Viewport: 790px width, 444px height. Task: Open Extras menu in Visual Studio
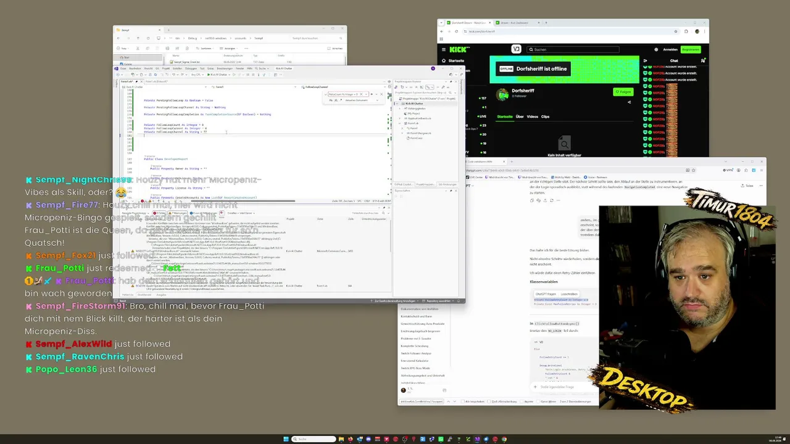click(210, 68)
